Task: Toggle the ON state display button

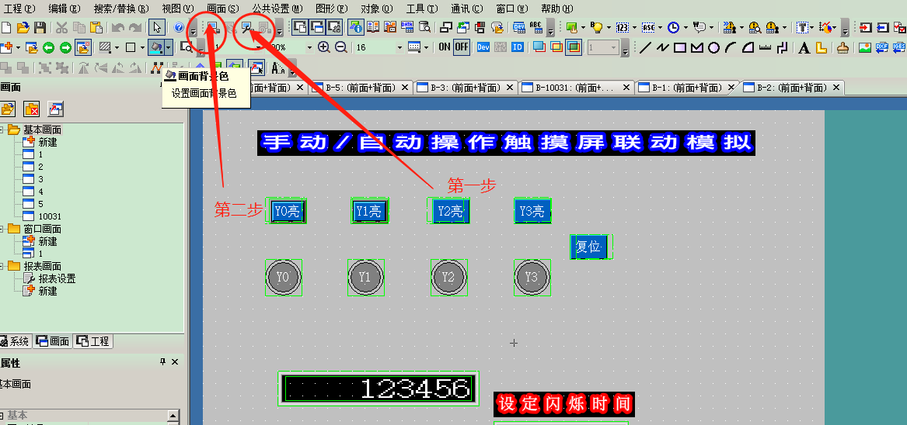Action: [x=444, y=47]
